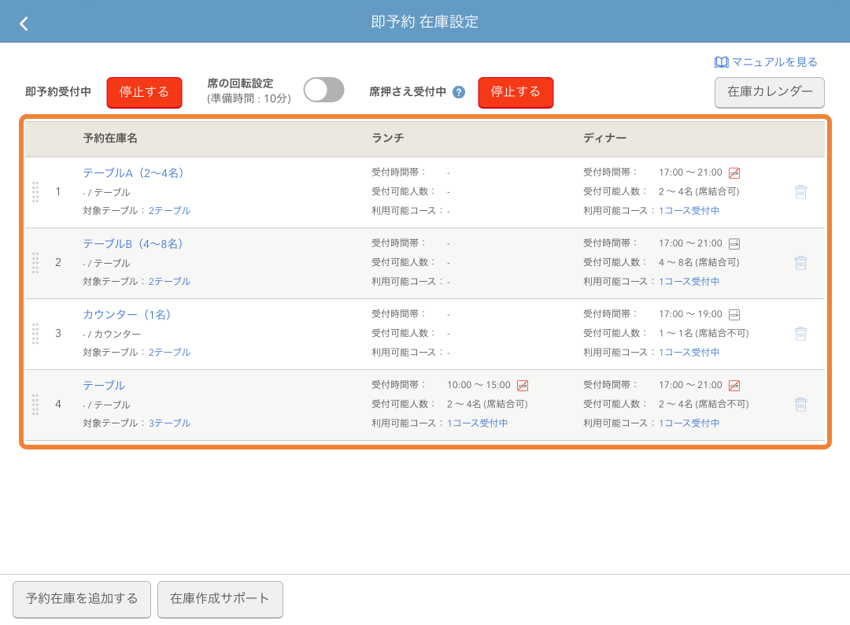Click 停止する next to 即予約受付中
This screenshot has height=625, width=850.
pos(144,92)
